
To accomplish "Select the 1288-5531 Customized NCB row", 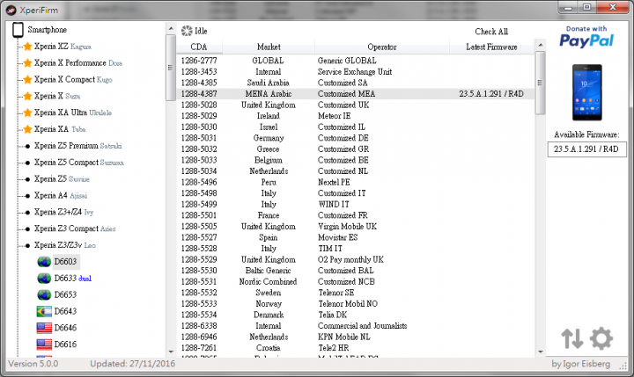I will tap(356, 282).
